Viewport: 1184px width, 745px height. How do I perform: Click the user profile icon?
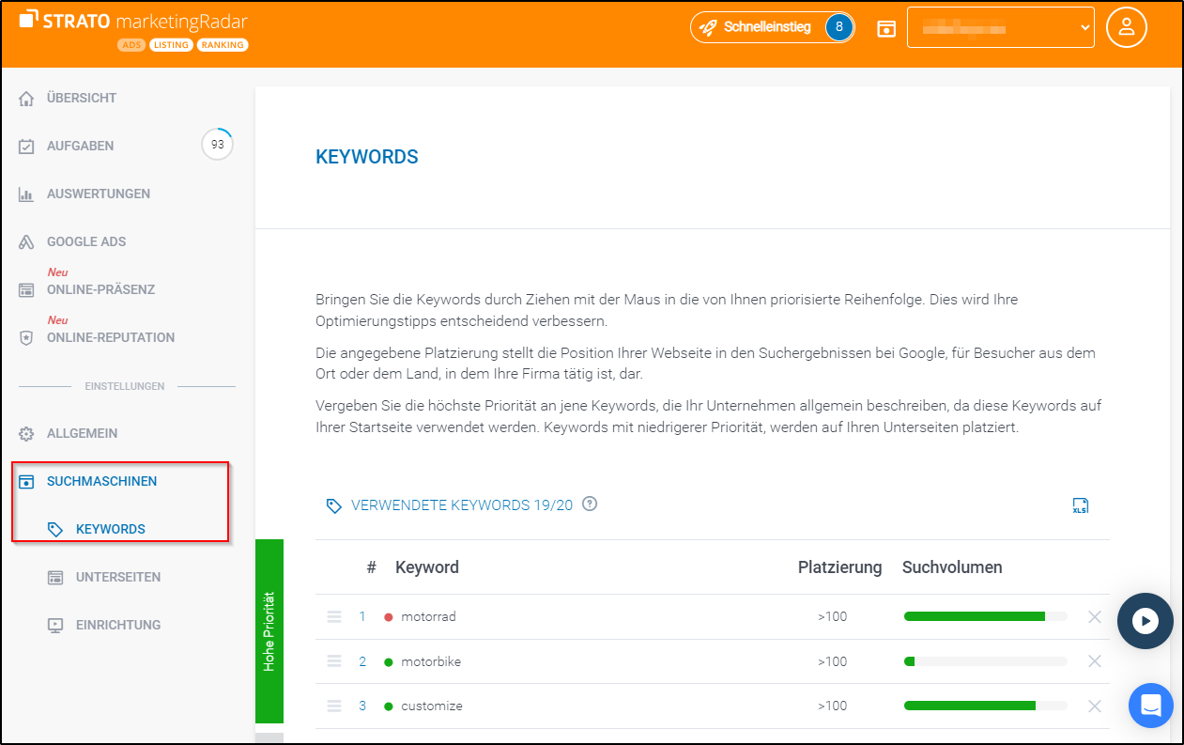(x=1126, y=27)
